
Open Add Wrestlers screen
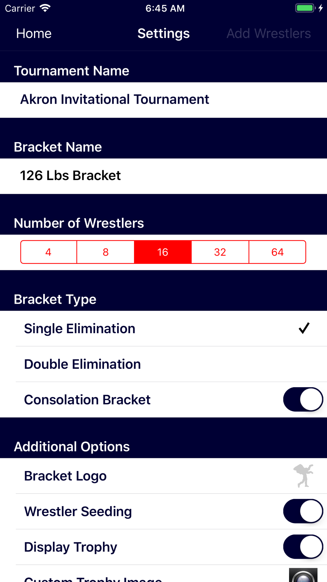(x=268, y=33)
